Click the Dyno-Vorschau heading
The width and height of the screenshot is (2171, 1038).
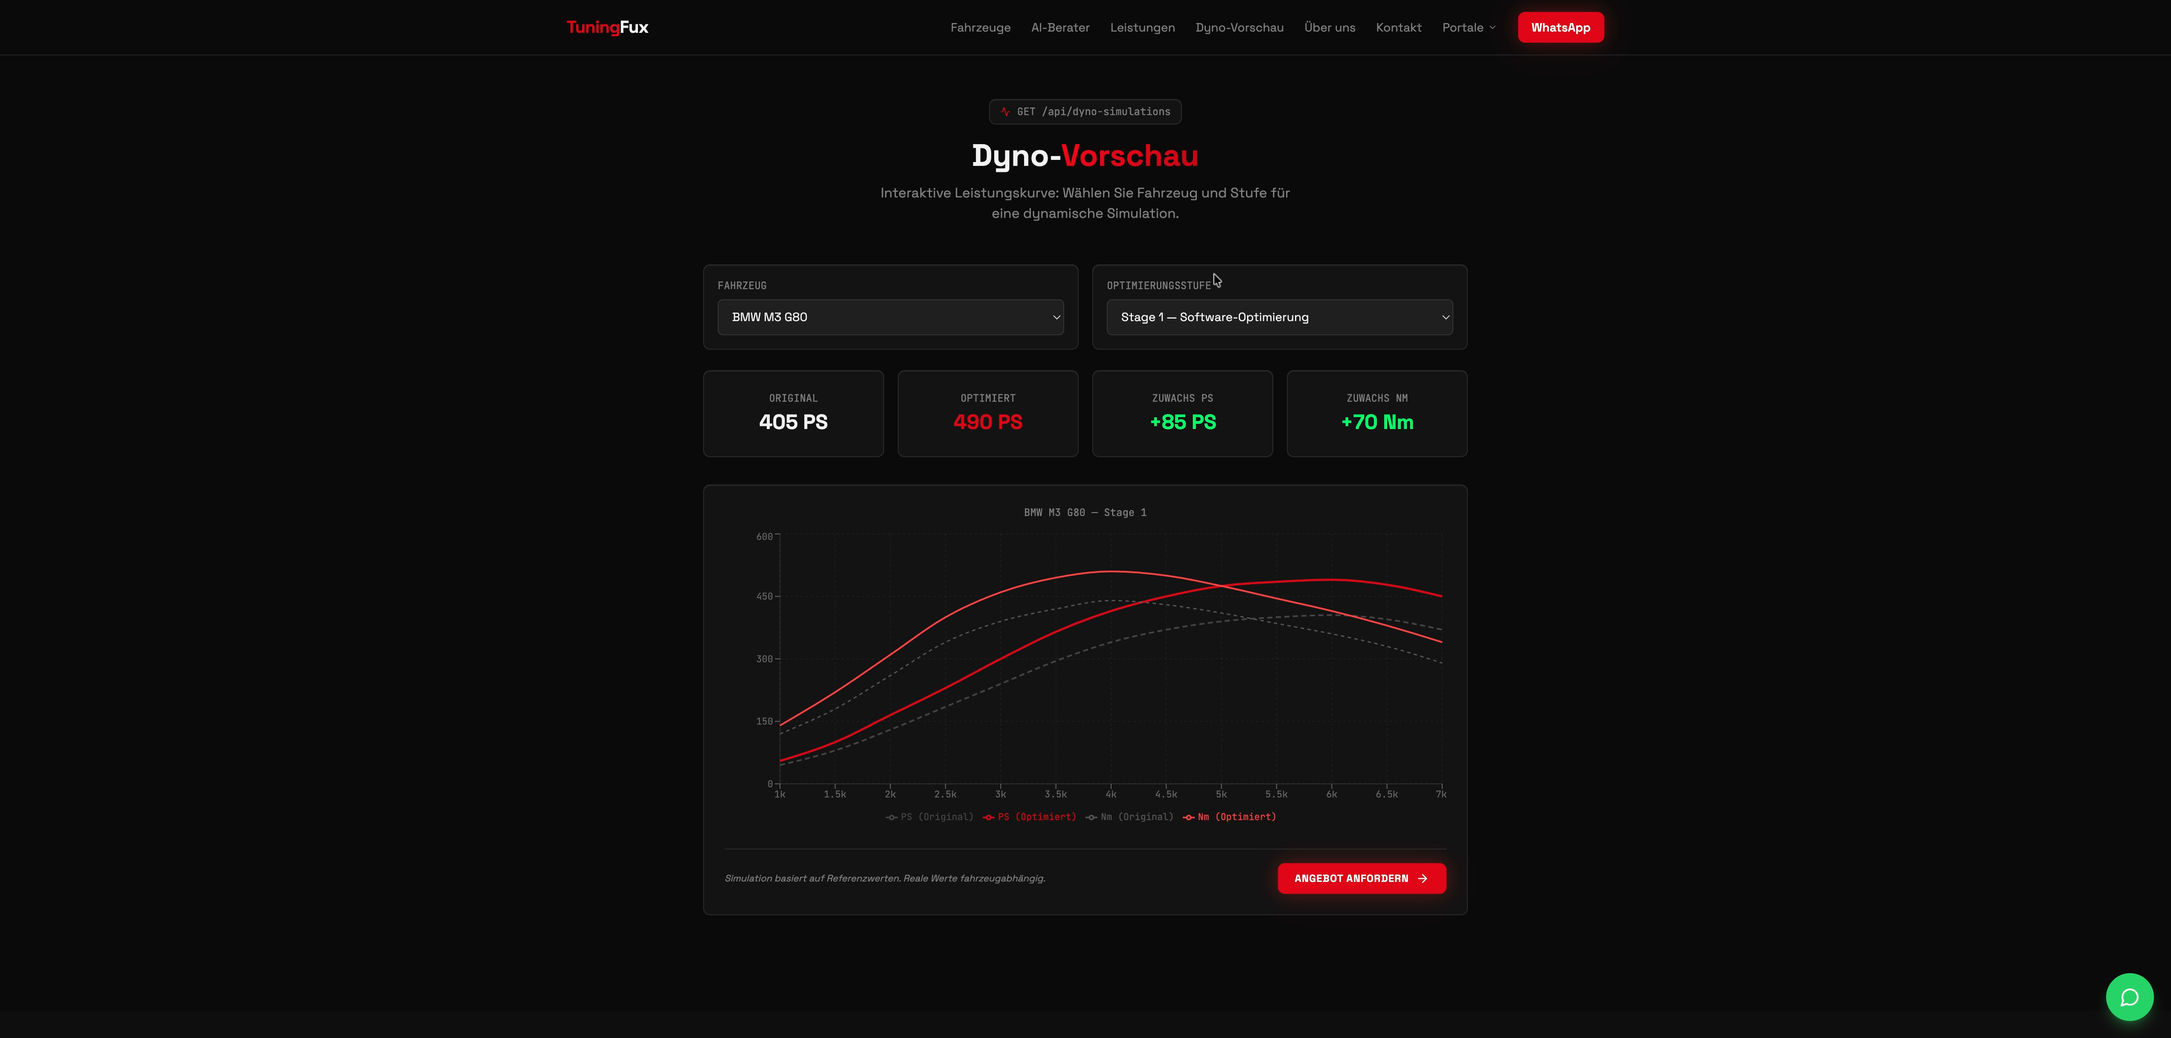(1085, 156)
